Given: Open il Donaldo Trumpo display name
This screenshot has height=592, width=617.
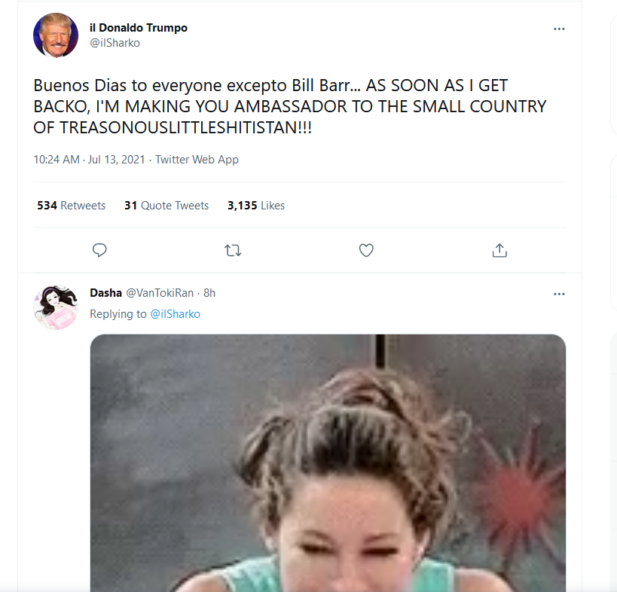Looking at the screenshot, I should [139, 28].
